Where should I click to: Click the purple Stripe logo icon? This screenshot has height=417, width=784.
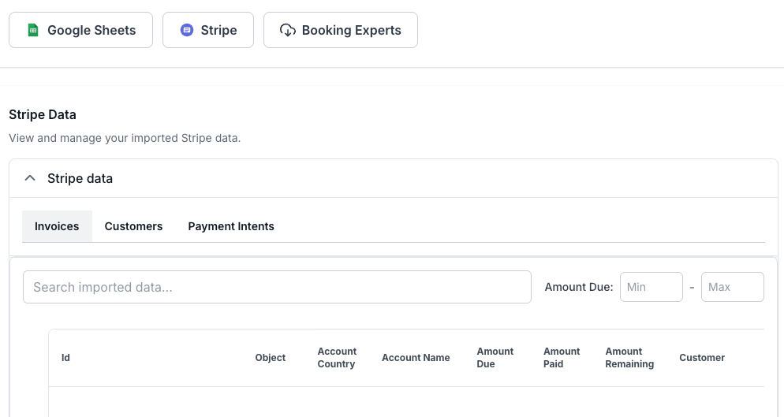[x=186, y=30]
